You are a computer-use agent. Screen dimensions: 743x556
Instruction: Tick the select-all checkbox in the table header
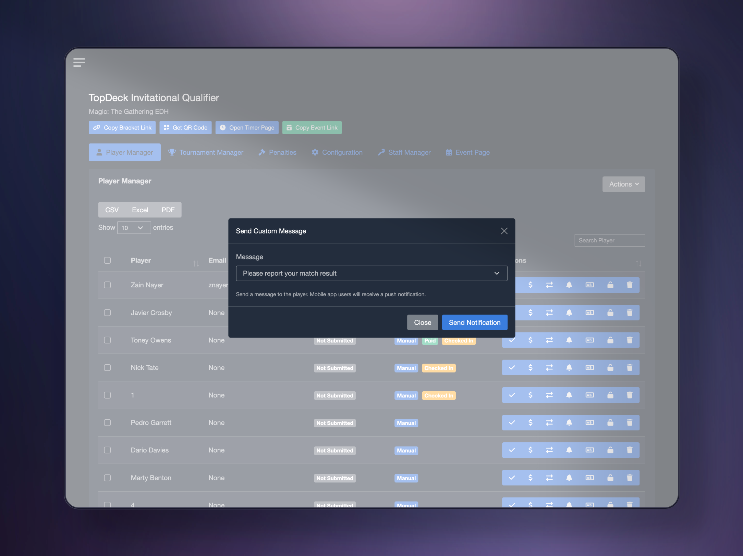click(x=107, y=261)
